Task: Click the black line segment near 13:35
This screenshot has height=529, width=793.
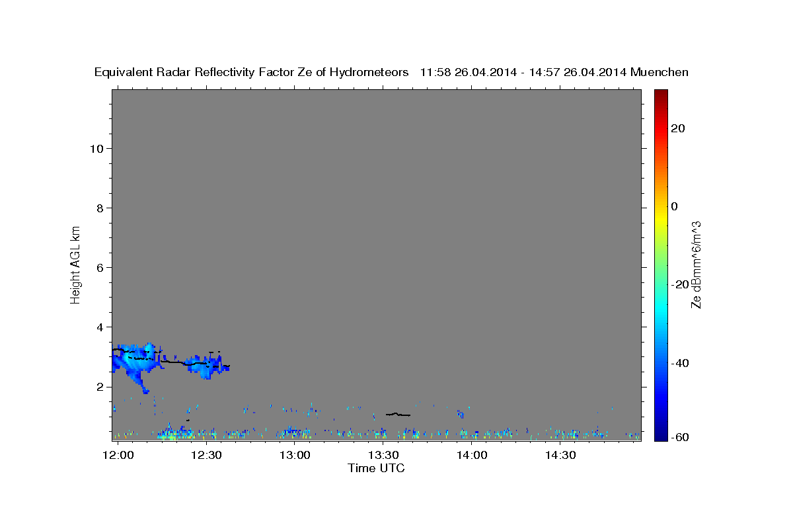Action: pos(398,415)
